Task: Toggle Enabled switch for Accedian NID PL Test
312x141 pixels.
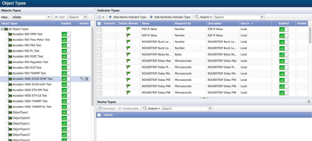Action: click(66, 51)
